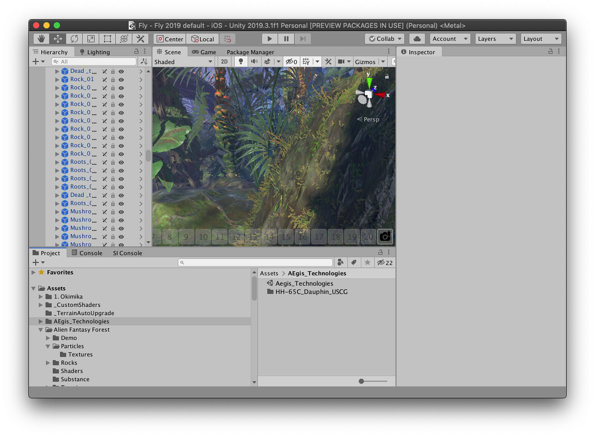Select the Rotate tool

tap(74, 39)
